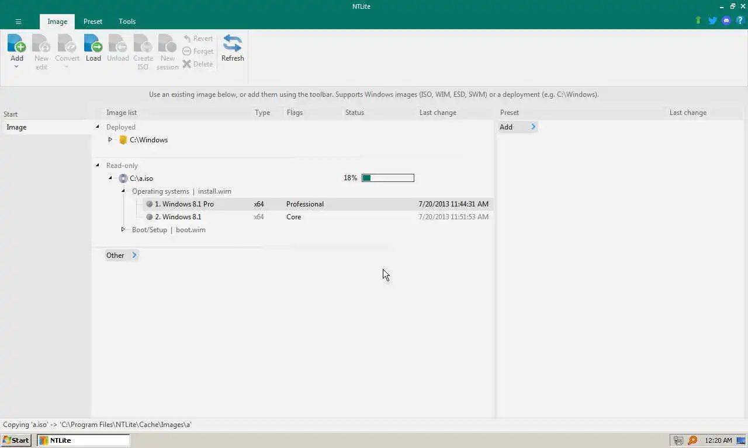Click the 12:20 AM taskbar clock
The height and width of the screenshot is (448, 748).
[718, 440]
